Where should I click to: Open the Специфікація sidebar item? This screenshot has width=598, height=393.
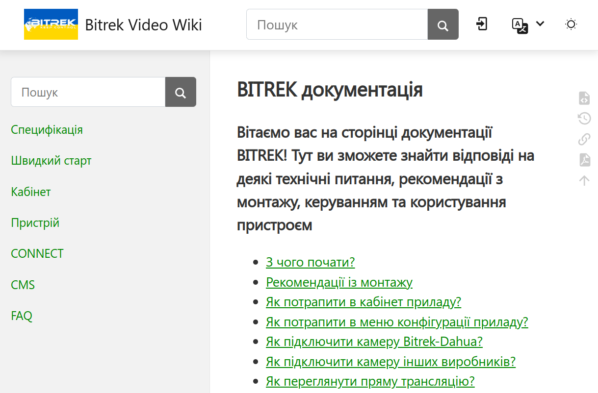point(47,130)
